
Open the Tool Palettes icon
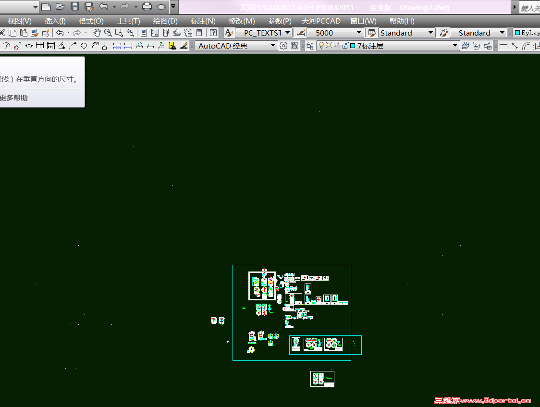pos(166,33)
